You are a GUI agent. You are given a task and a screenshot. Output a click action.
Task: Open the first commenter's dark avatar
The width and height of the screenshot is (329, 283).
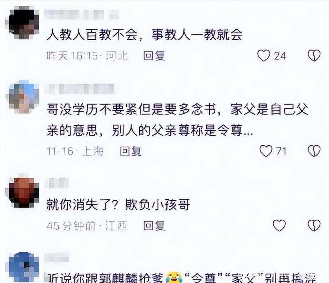coord(22,22)
